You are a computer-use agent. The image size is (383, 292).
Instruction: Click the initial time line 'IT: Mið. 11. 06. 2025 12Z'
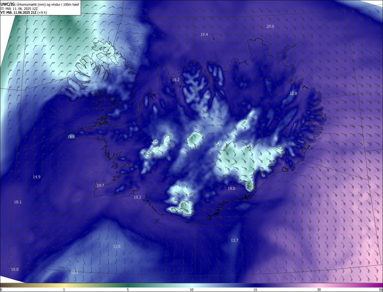pyautogui.click(x=19, y=8)
